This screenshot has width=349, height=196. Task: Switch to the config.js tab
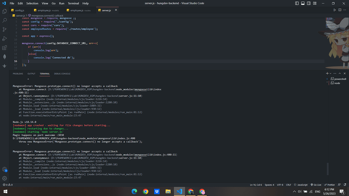[x=19, y=11]
